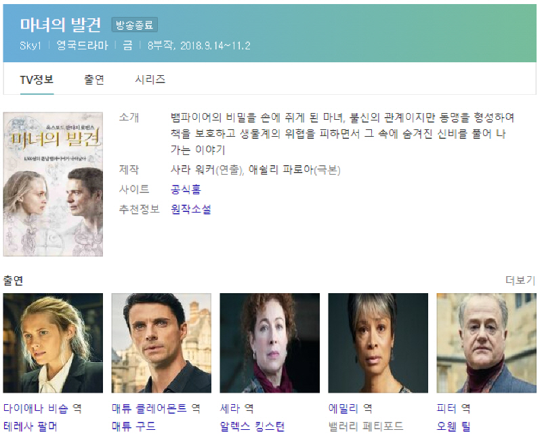Switch to the 시리즈 tab

pos(150,80)
